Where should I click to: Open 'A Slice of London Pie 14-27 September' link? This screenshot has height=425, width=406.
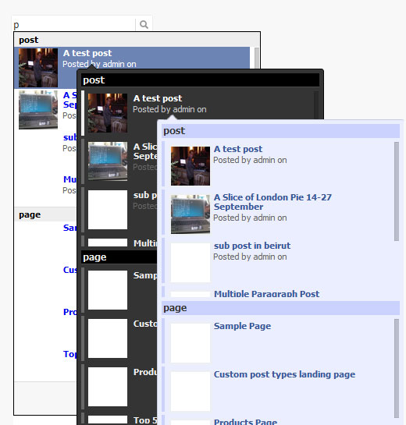272,202
